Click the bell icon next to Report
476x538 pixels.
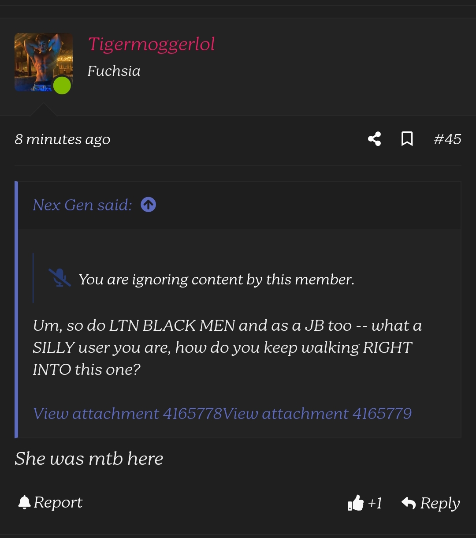25,502
